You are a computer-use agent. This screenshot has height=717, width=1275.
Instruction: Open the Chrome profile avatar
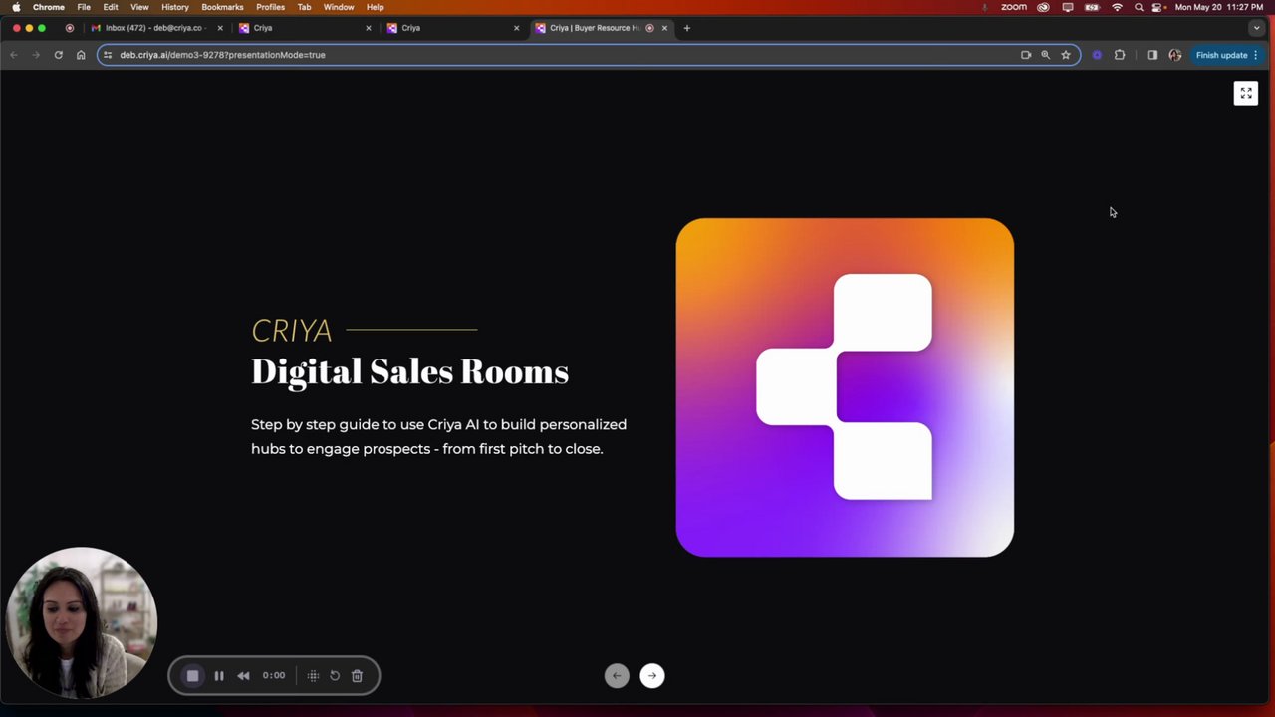(x=1175, y=55)
